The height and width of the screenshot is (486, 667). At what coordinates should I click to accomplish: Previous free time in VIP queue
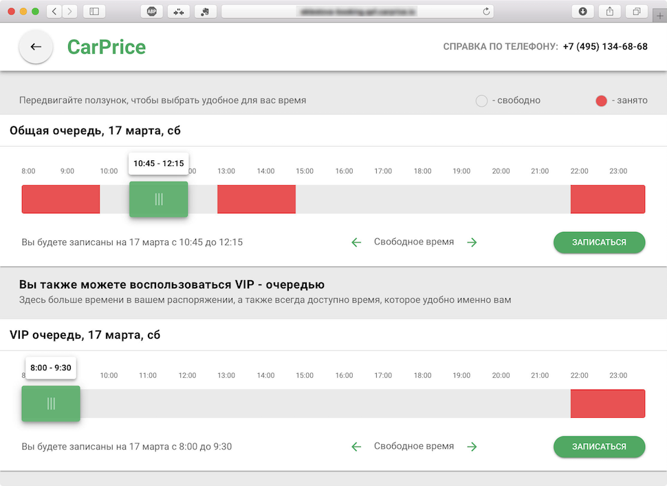pos(356,447)
